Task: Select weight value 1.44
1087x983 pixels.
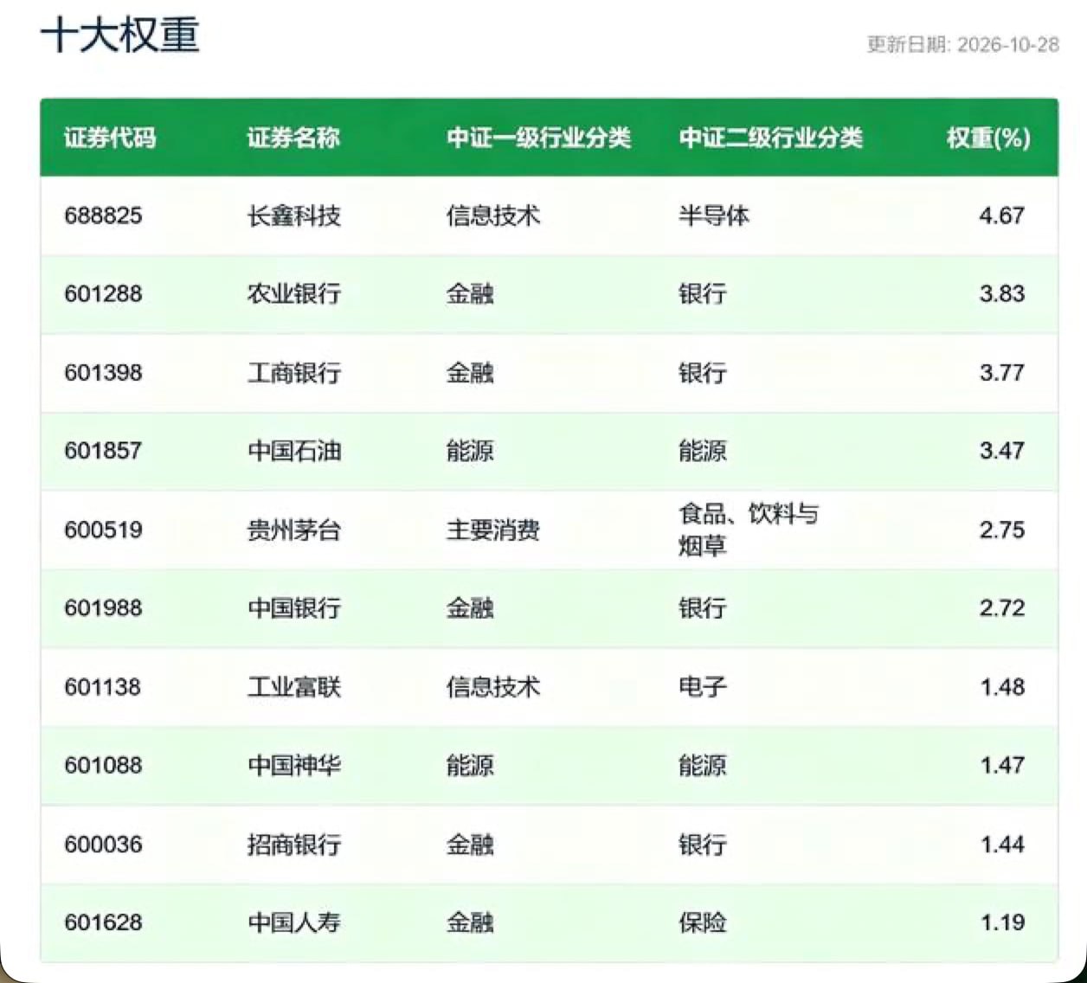Action: pos(1002,845)
